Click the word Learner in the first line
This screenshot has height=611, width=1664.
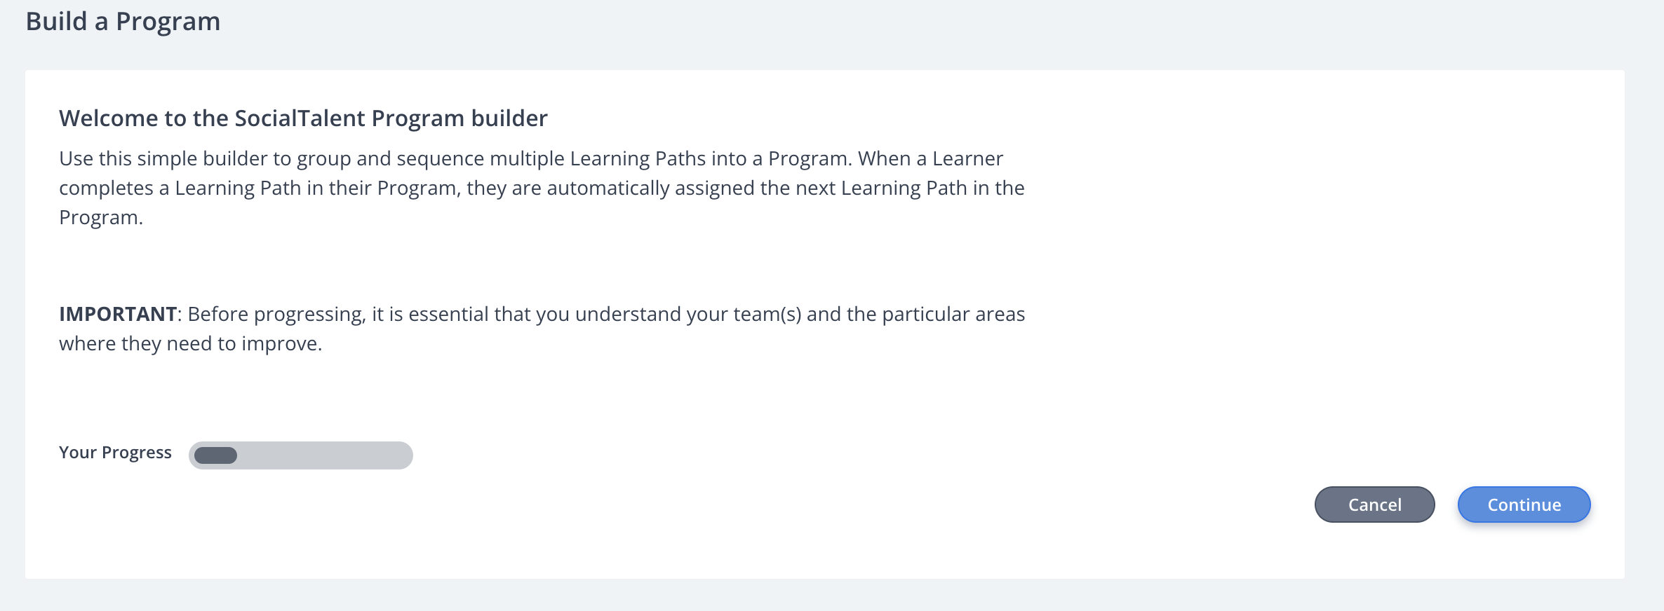tap(967, 159)
